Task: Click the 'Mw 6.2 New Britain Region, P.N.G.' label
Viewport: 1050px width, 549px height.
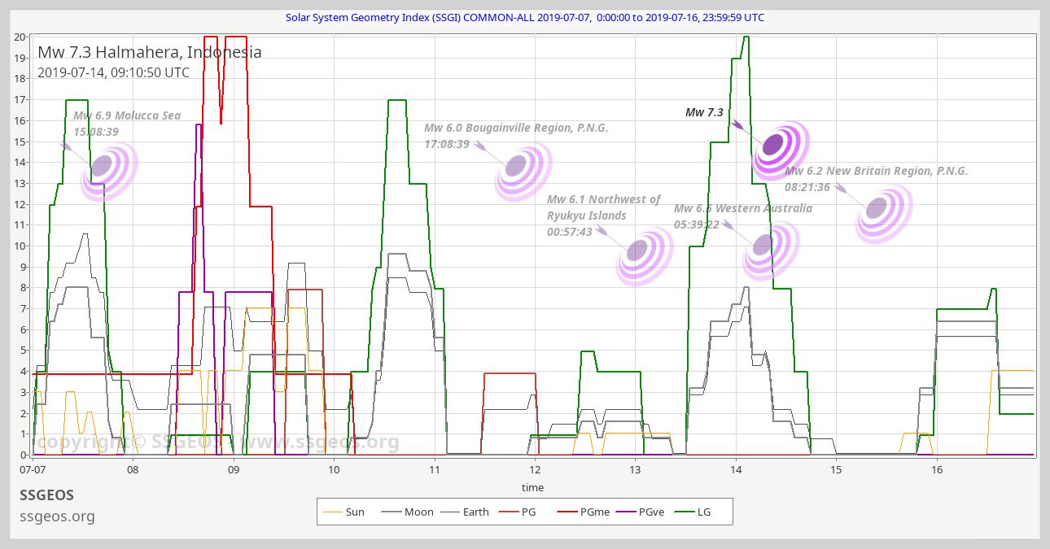Action: pyautogui.click(x=876, y=171)
